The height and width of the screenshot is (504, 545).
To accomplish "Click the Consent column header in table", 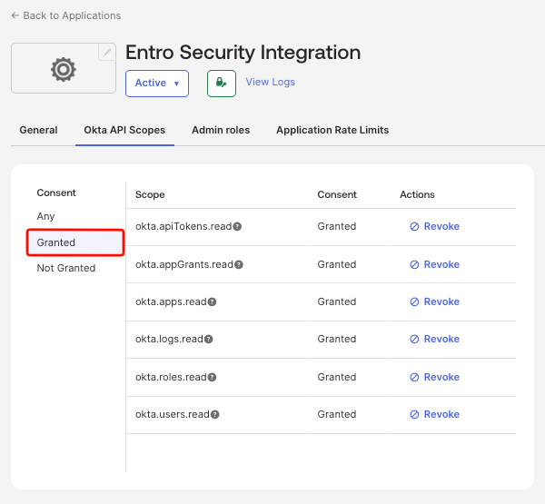I will [x=337, y=194].
